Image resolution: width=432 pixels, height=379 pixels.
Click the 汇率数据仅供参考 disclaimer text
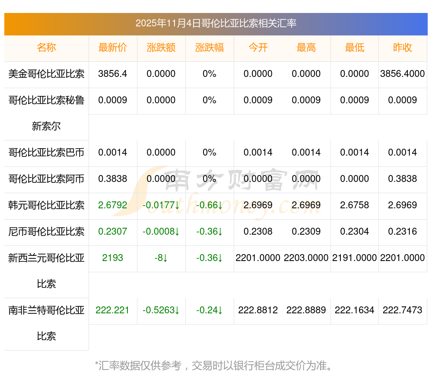(x=214, y=366)
